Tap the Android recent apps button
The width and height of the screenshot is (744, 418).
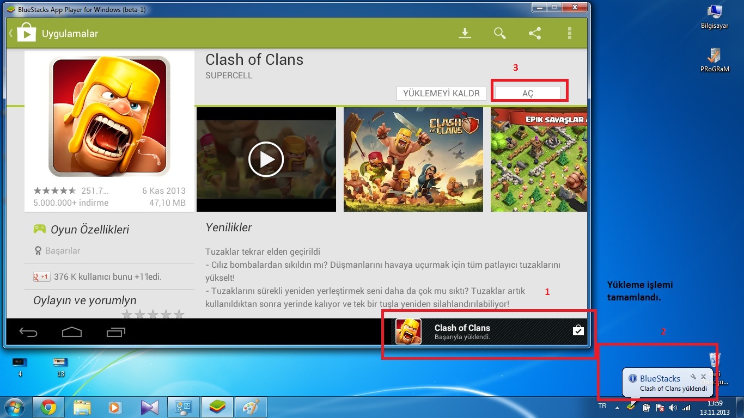point(115,331)
